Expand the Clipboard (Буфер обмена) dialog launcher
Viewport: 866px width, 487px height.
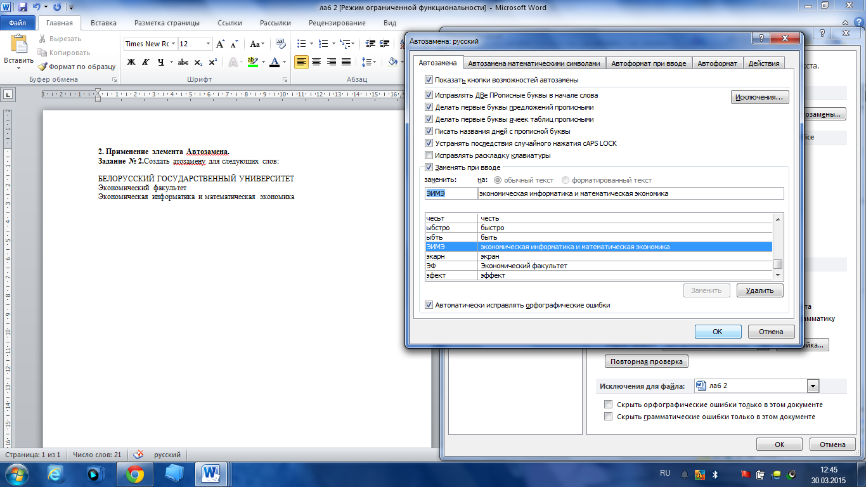(x=115, y=80)
